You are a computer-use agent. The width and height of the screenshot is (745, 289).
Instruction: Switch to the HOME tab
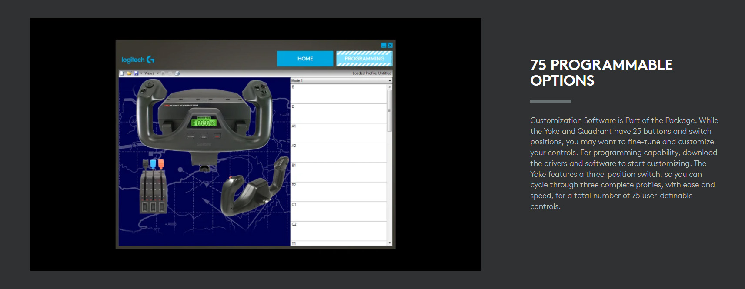(305, 59)
